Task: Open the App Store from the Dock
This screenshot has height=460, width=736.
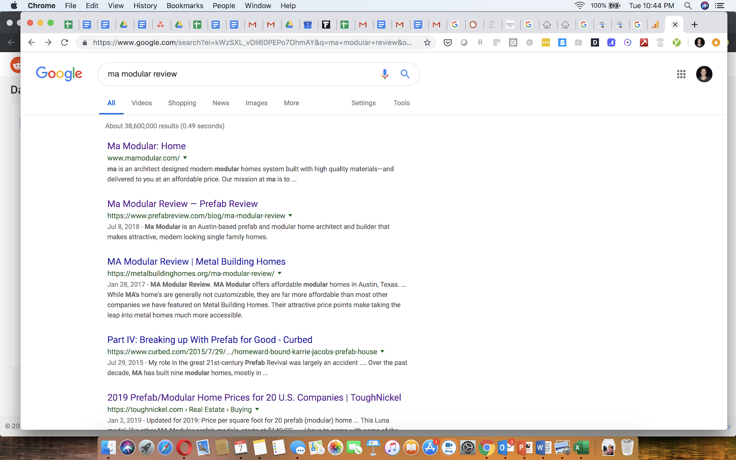Action: click(430, 447)
